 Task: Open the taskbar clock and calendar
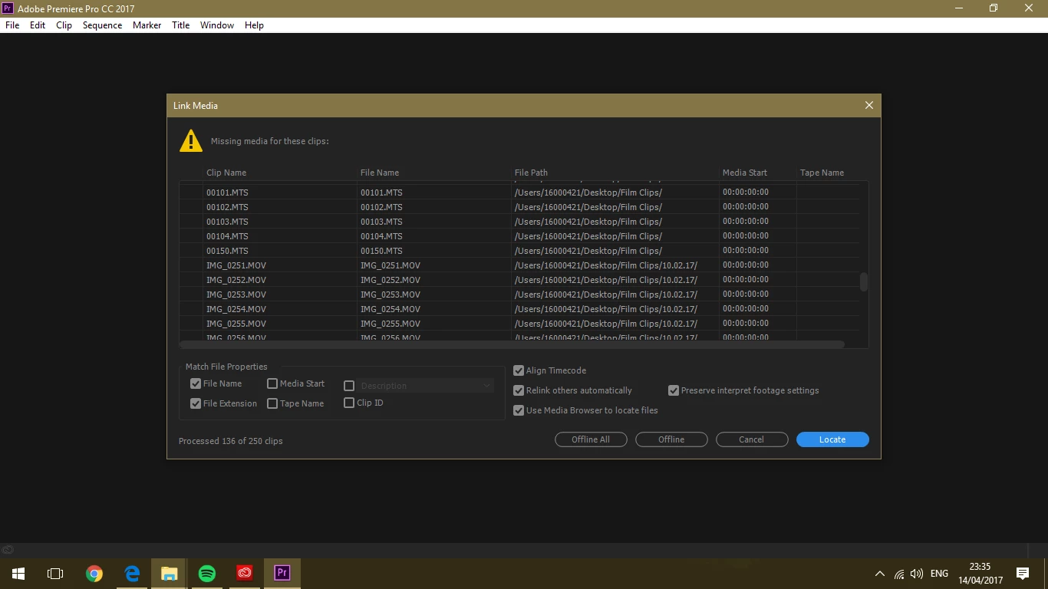coord(980,574)
